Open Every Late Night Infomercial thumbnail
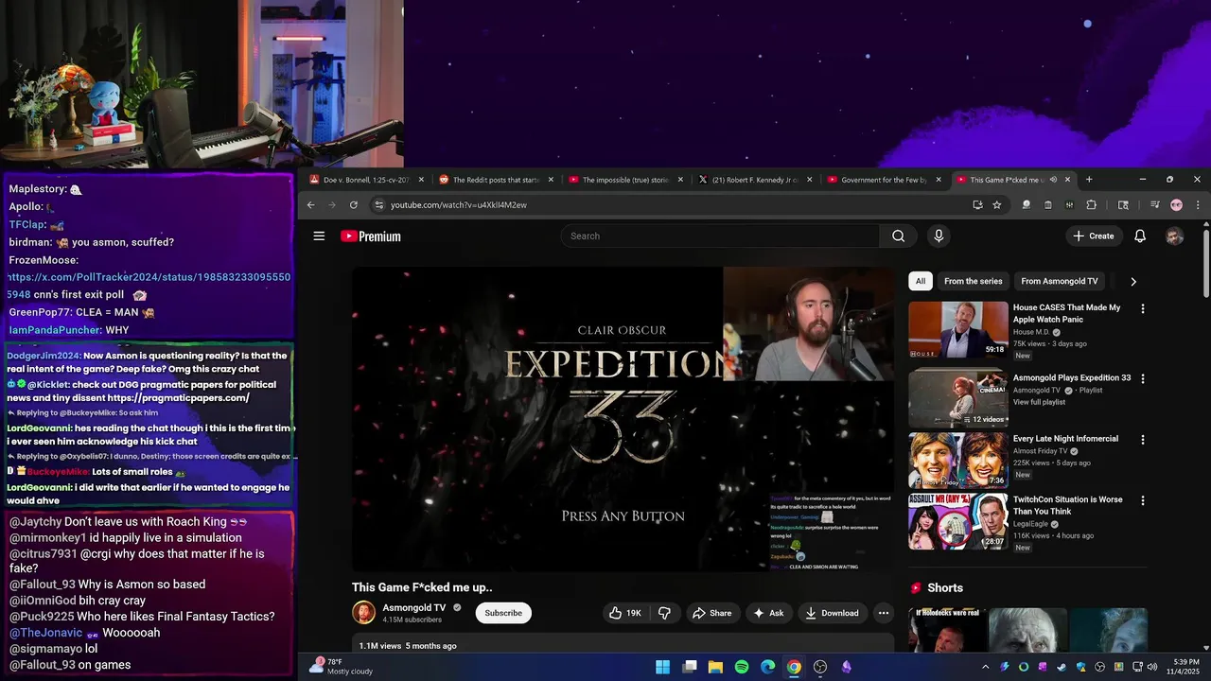Viewport: 1211px width, 681px height. [x=958, y=461]
